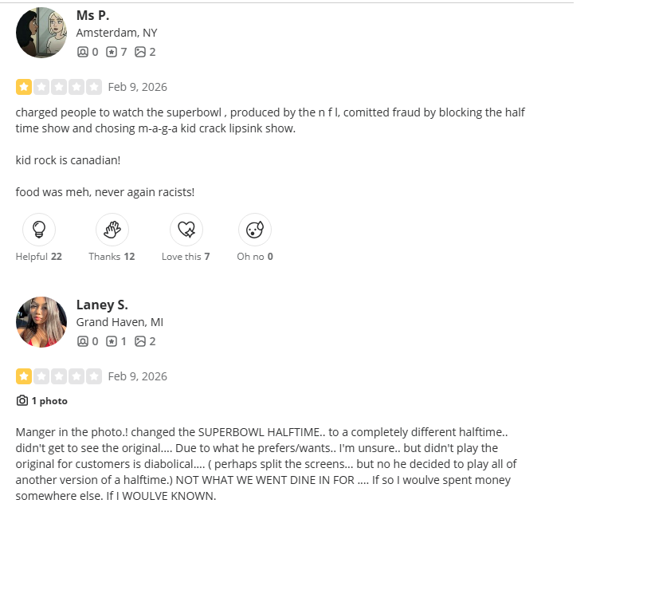The height and width of the screenshot is (594, 647).
Task: Open Laney S.'s profile picture
Action: pos(41,322)
